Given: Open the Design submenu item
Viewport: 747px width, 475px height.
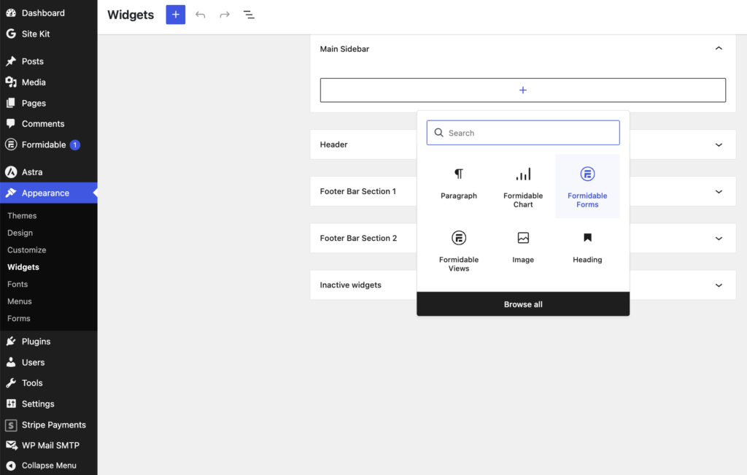Looking at the screenshot, I should pos(20,233).
